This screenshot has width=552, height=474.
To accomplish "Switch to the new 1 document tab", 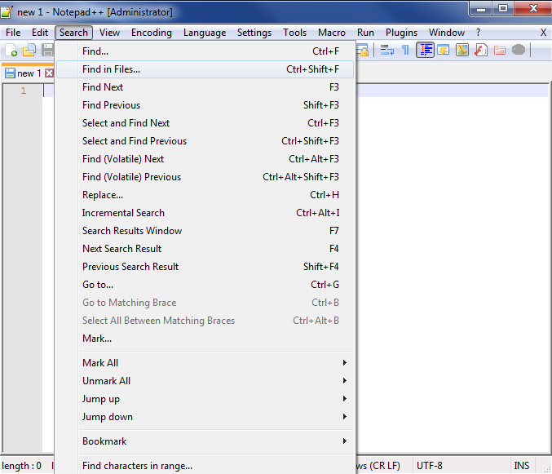I will pyautogui.click(x=29, y=73).
